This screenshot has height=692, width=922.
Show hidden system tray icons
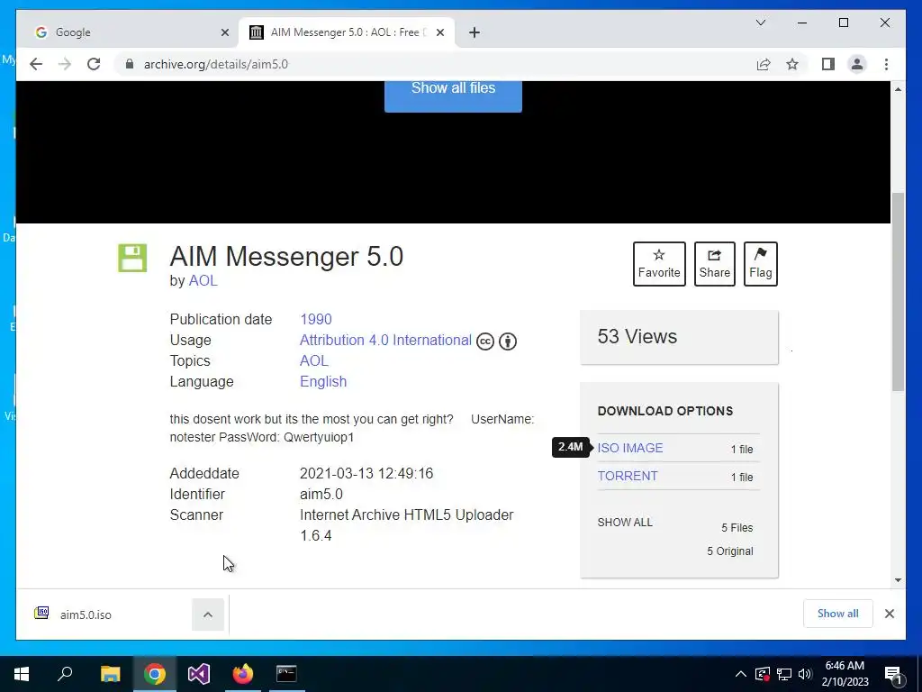pos(741,674)
